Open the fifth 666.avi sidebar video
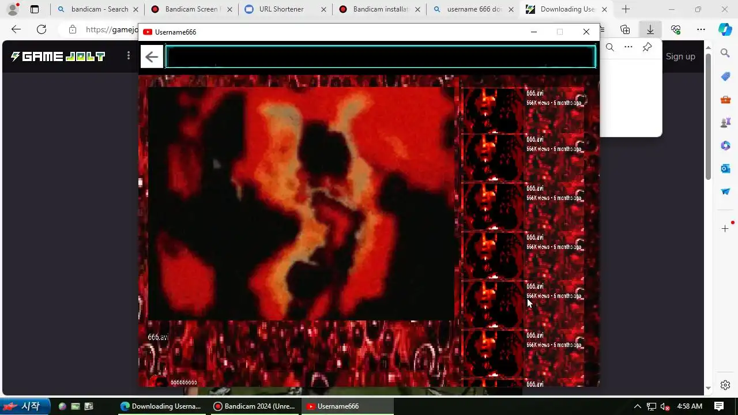Viewport: 738px width, 415px height. (524, 304)
